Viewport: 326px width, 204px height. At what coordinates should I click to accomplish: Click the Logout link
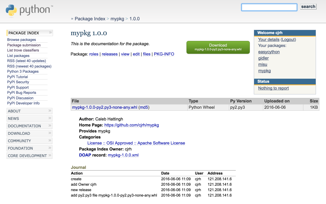pyautogui.click(x=288, y=39)
